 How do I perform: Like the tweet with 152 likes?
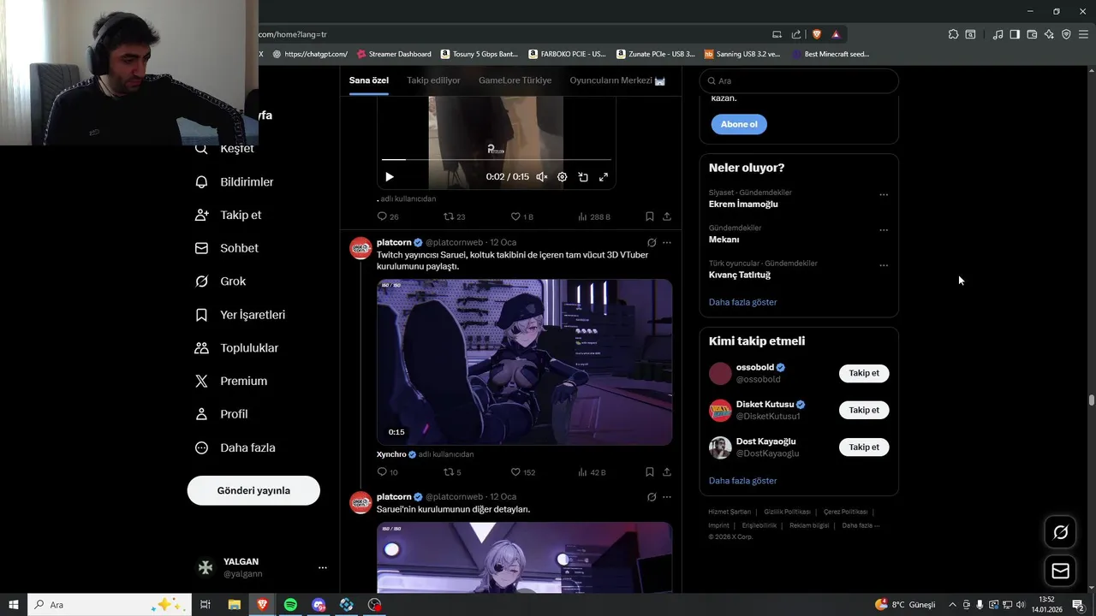click(x=522, y=472)
